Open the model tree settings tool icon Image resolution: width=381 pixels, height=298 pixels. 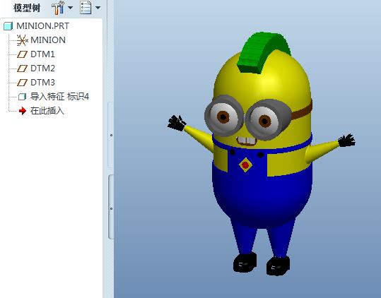[58, 8]
